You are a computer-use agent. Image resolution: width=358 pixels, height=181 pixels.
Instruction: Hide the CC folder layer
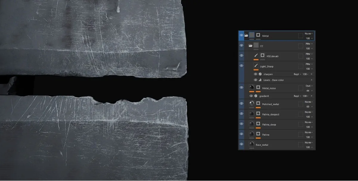(x=241, y=45)
